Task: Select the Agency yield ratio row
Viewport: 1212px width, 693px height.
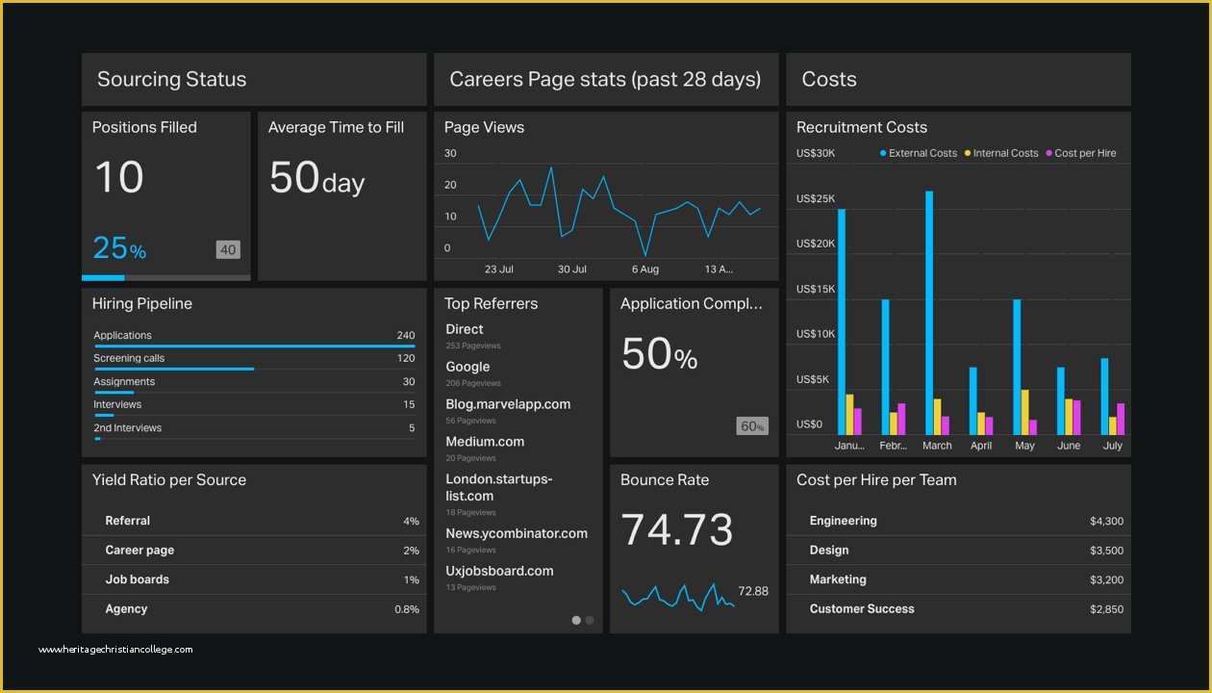Action: click(x=254, y=609)
